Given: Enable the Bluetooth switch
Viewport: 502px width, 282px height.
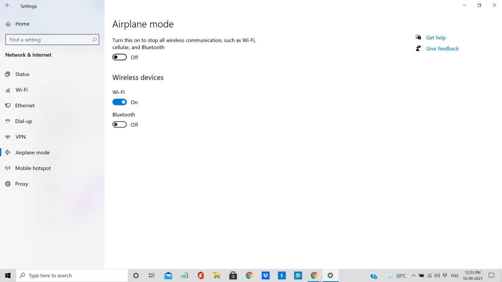Looking at the screenshot, I should pos(119,124).
